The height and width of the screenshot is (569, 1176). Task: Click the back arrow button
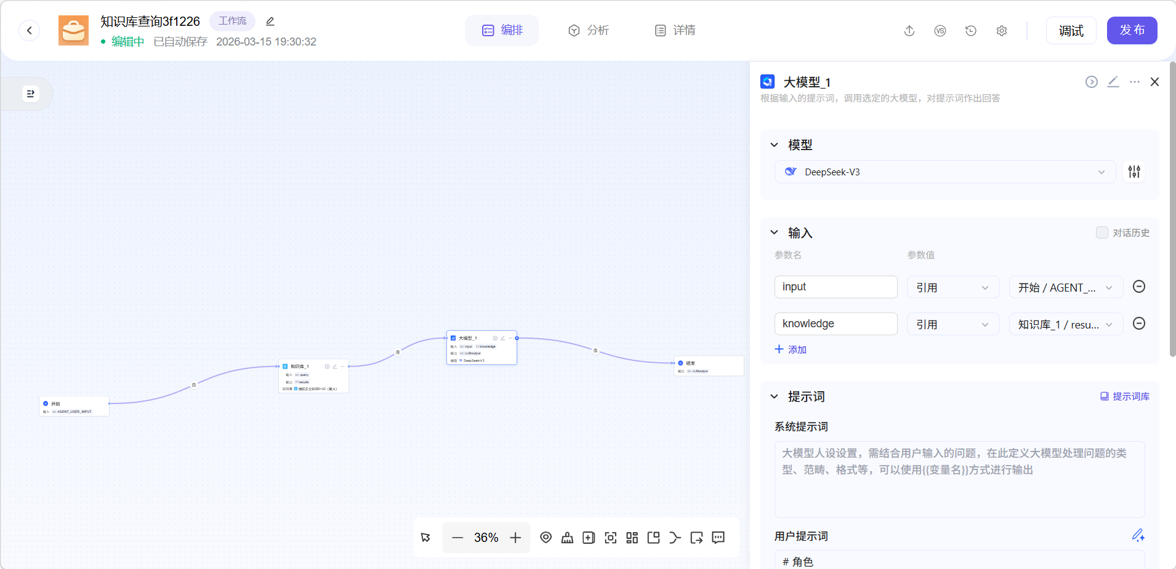[29, 30]
